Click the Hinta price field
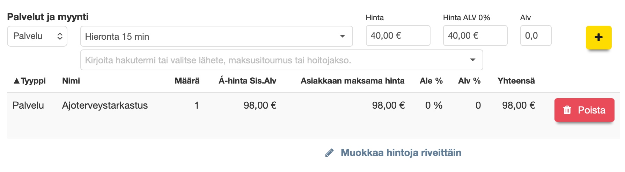The height and width of the screenshot is (172, 625). [398, 36]
